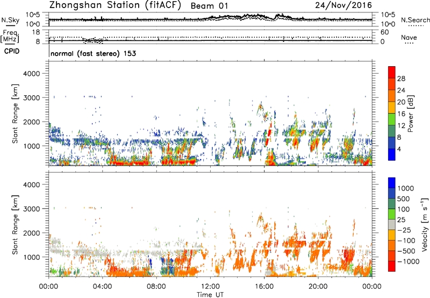The height and width of the screenshot is (298, 430).
Task: Click the '-1000' velocity colorbar value
Action: 408,261
